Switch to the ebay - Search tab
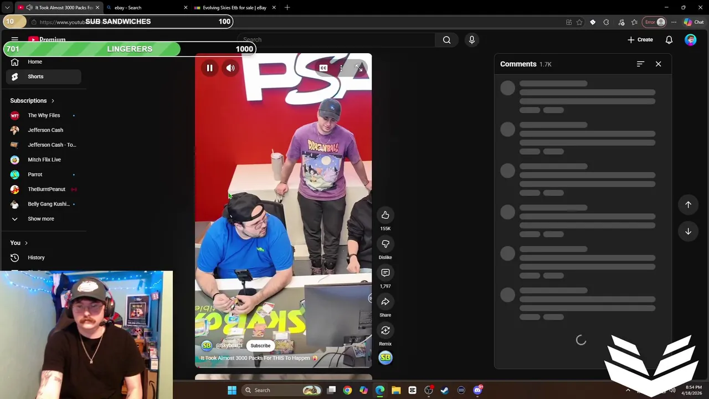 tap(147, 8)
